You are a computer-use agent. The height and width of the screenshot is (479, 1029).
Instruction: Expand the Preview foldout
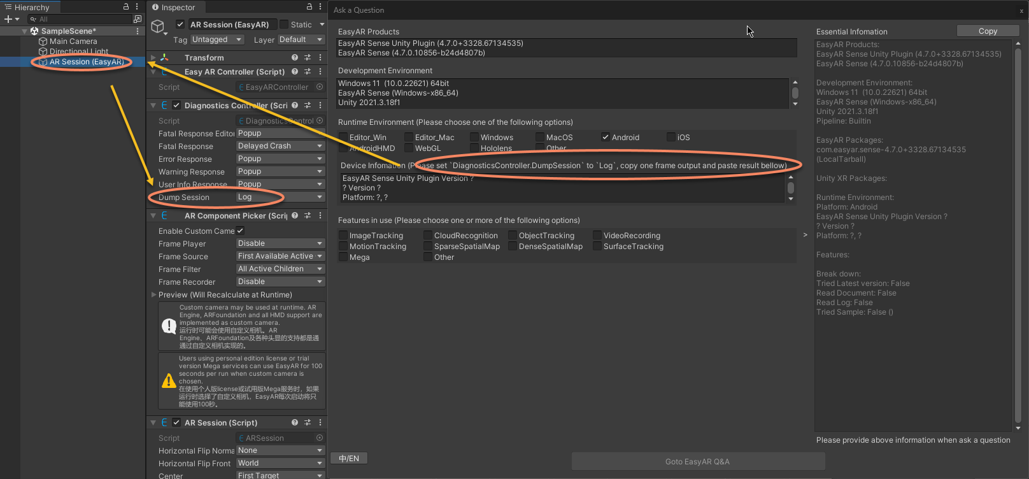click(x=153, y=295)
